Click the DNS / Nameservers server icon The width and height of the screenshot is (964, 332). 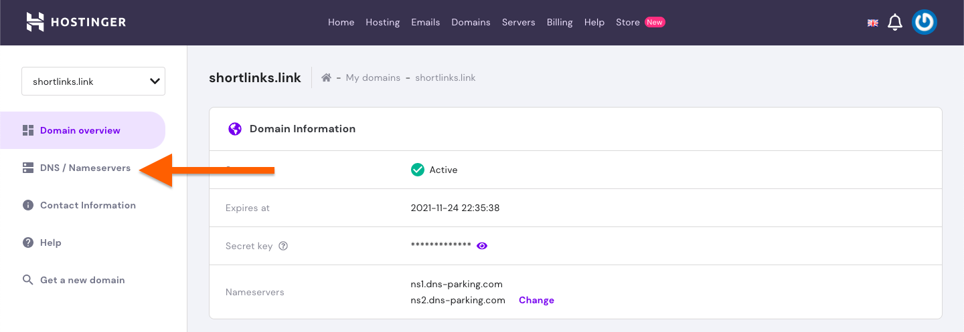[x=28, y=168]
